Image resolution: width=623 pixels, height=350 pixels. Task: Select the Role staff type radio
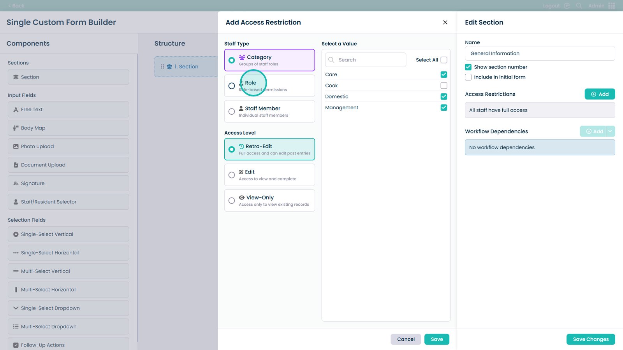[x=232, y=86]
